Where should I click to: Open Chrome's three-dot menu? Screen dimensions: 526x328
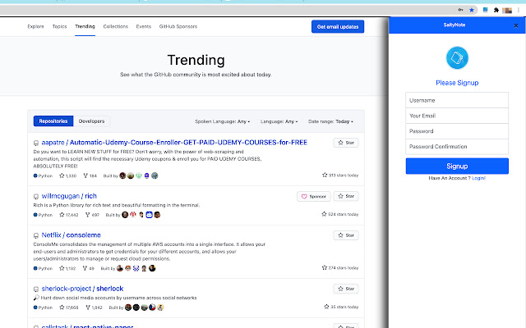[519, 10]
